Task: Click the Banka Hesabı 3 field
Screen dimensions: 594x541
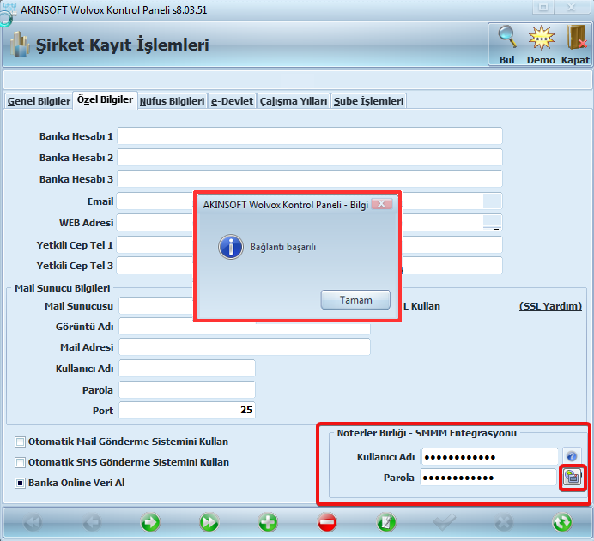Action: tap(310, 178)
